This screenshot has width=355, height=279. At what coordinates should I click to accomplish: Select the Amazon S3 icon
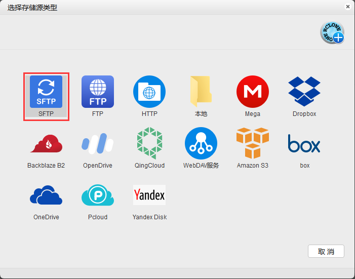click(x=252, y=143)
